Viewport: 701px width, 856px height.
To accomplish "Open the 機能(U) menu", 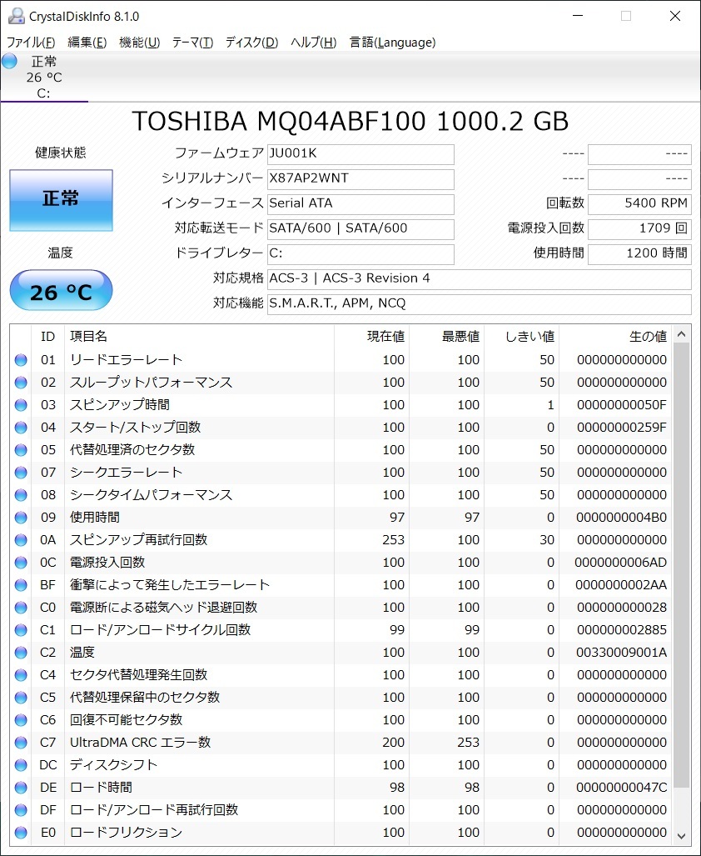I will tap(140, 42).
